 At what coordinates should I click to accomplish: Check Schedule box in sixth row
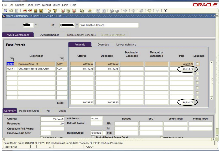pos(197,88)
